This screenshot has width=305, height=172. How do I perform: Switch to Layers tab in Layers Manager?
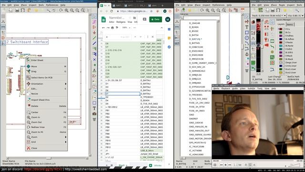[x=281, y=24]
